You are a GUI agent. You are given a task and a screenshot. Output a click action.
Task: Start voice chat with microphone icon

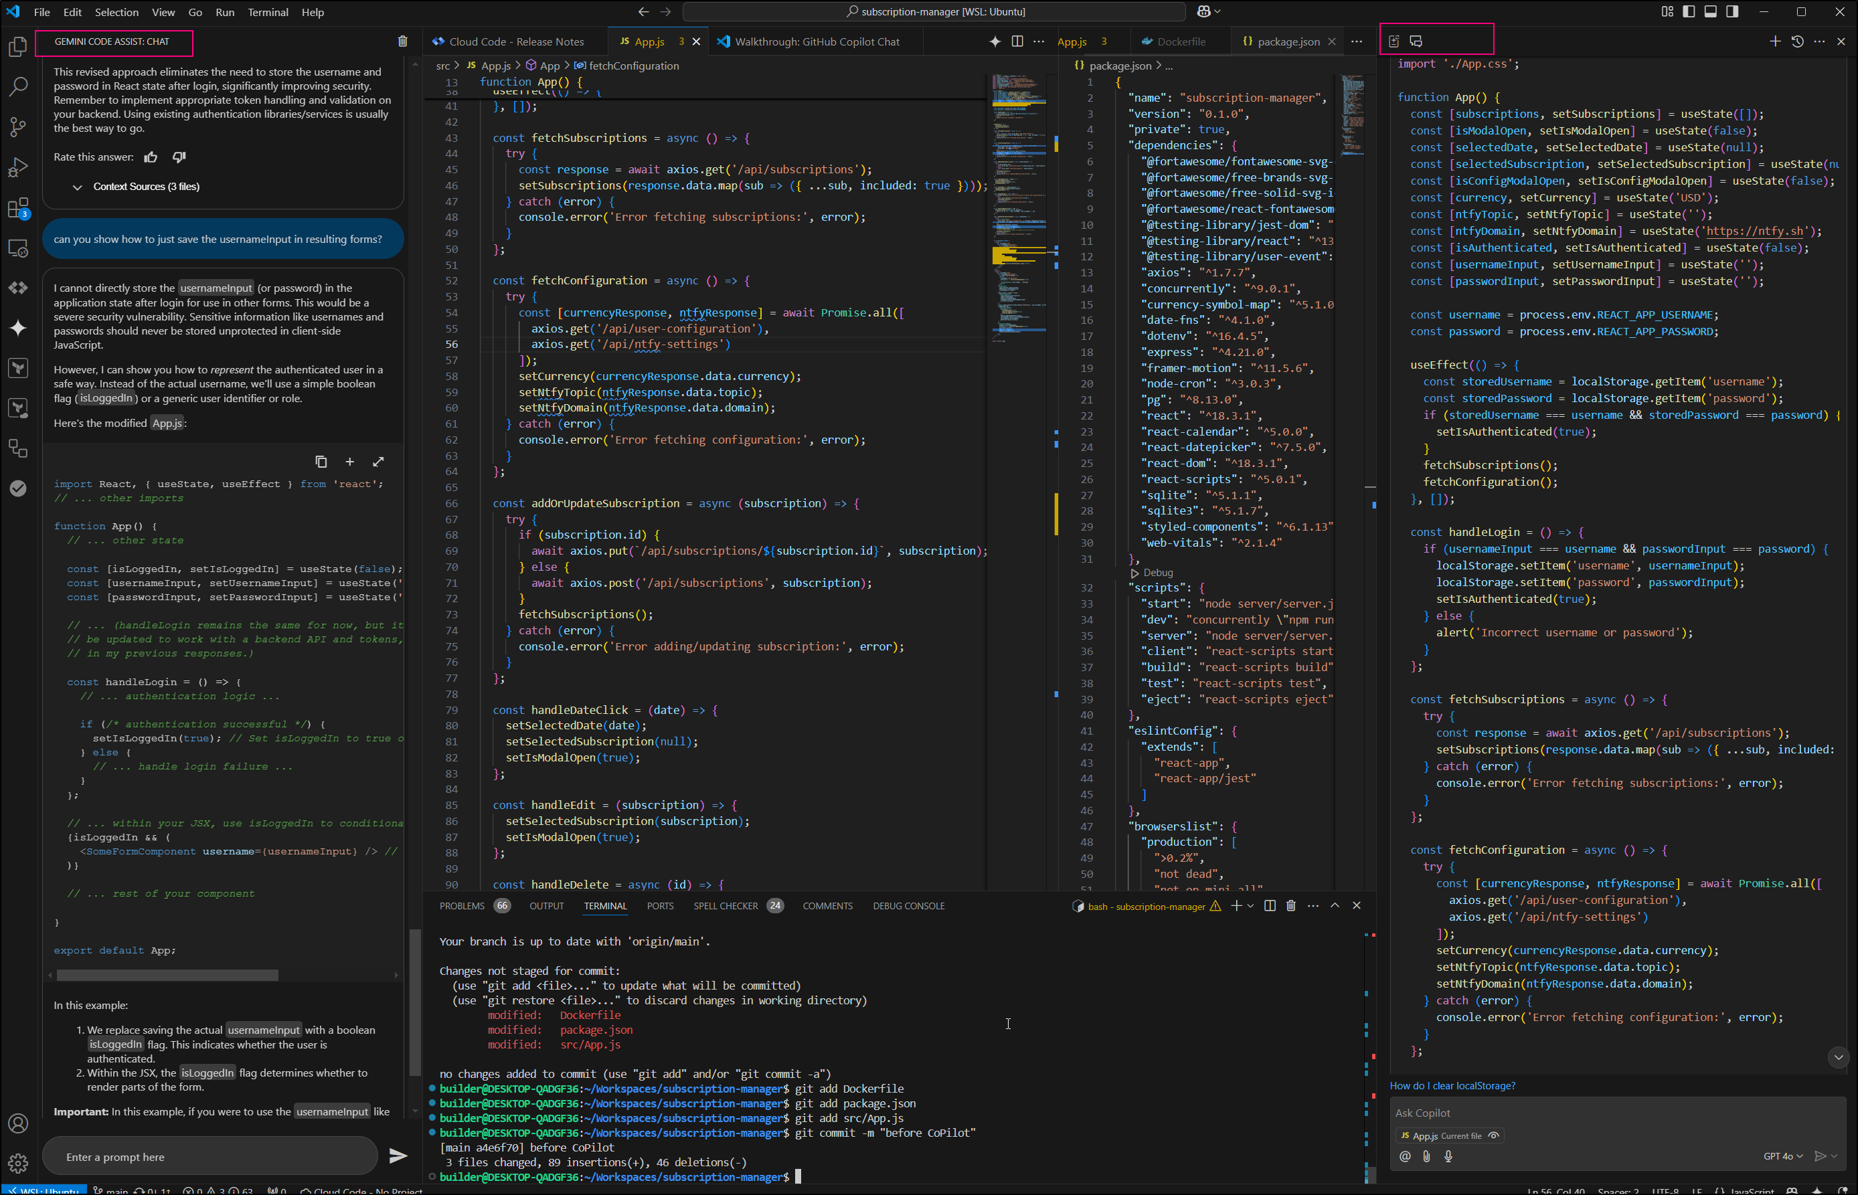1448,1156
